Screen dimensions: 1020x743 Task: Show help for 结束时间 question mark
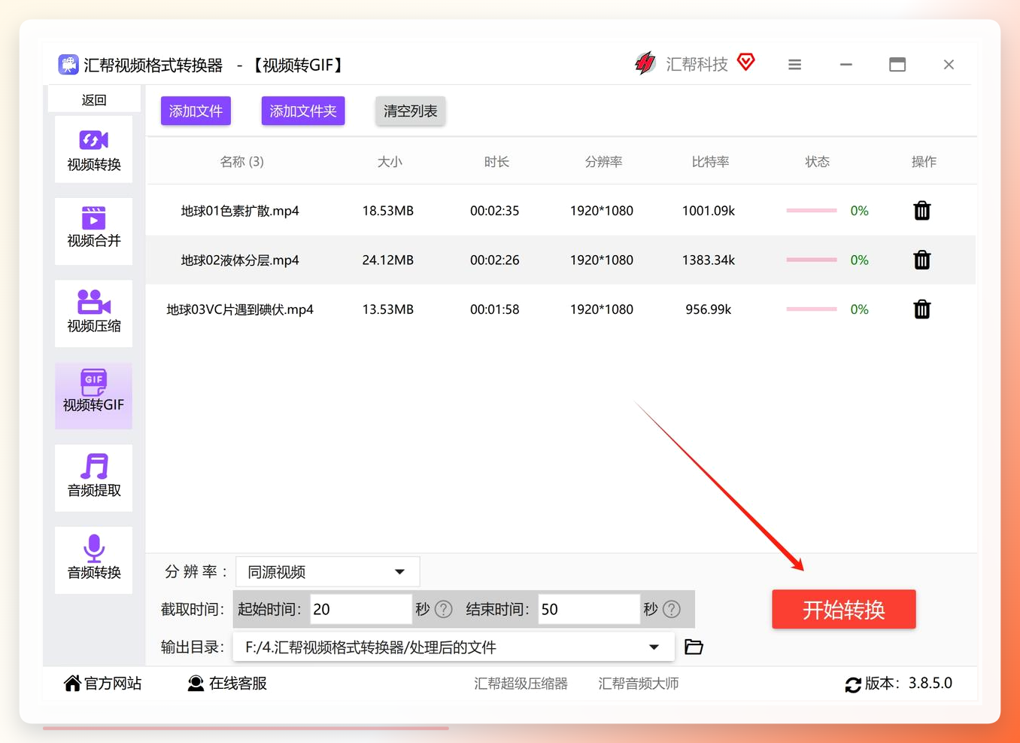tap(672, 609)
